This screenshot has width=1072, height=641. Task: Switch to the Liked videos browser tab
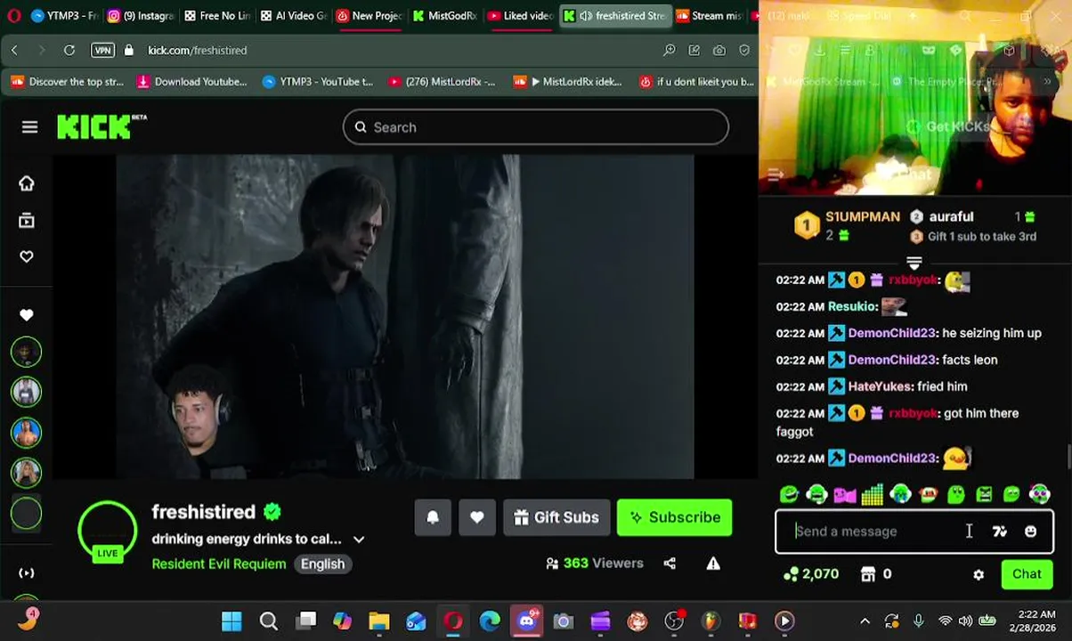[521, 15]
